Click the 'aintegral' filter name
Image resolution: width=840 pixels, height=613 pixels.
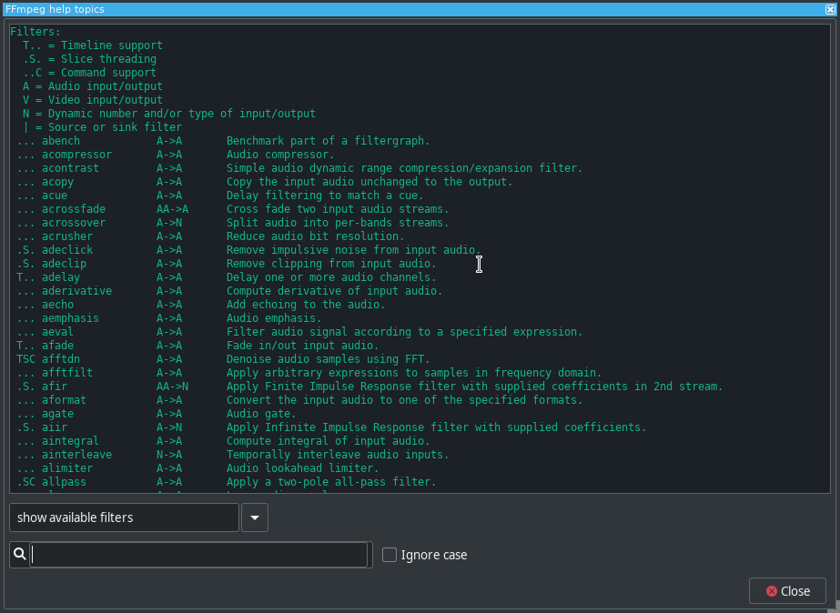point(71,441)
